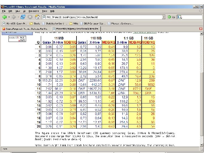Click the 959 value in row 14
This screenshot has width=204, height=153.
(x=152, y=101)
